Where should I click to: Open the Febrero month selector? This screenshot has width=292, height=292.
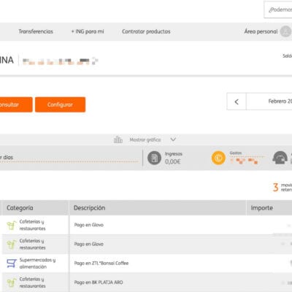[x=269, y=101]
